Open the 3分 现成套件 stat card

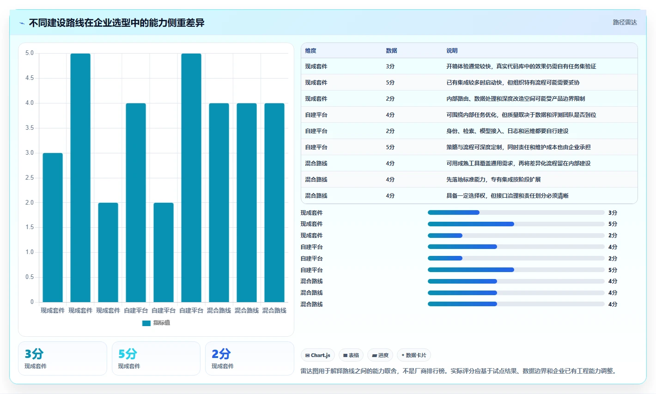[62, 358]
